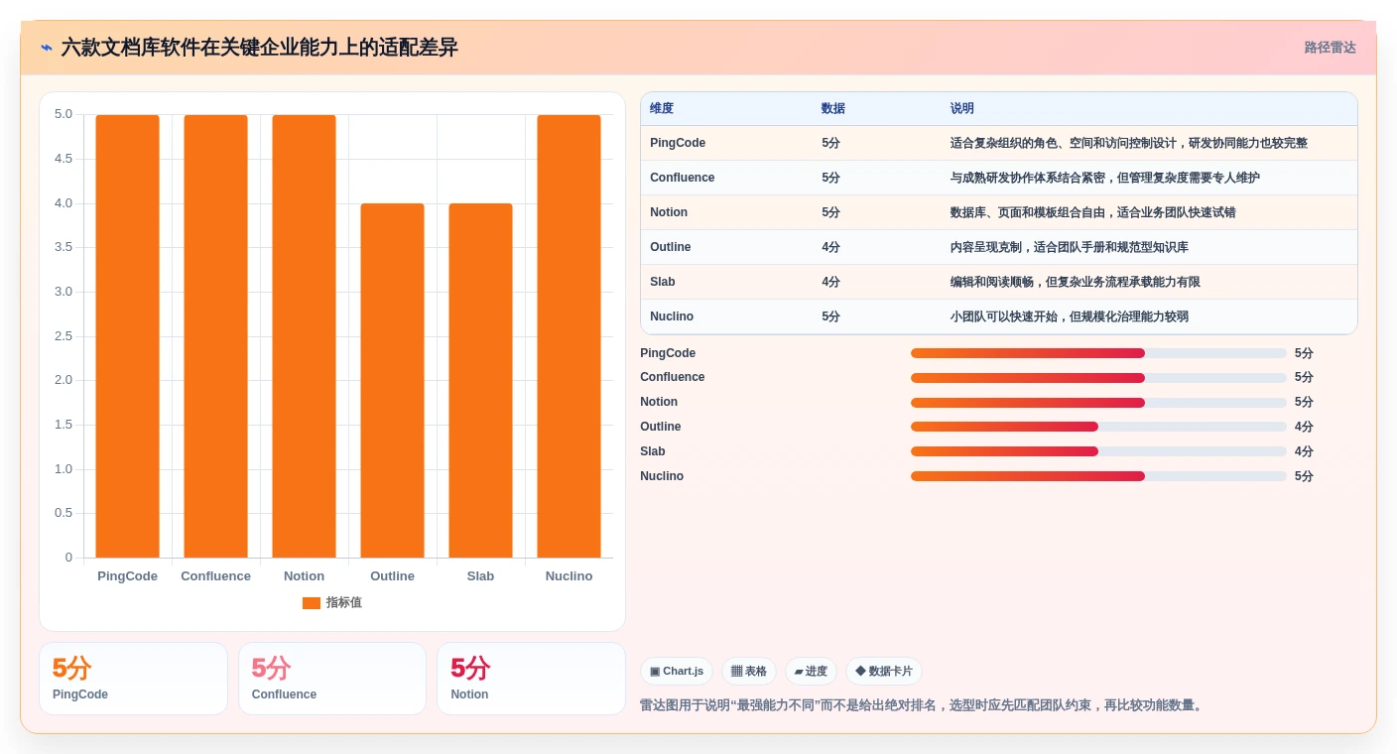This screenshot has height=754, width=1397.
Task: Click the footnote text about 雷达图
Action: 923,705
